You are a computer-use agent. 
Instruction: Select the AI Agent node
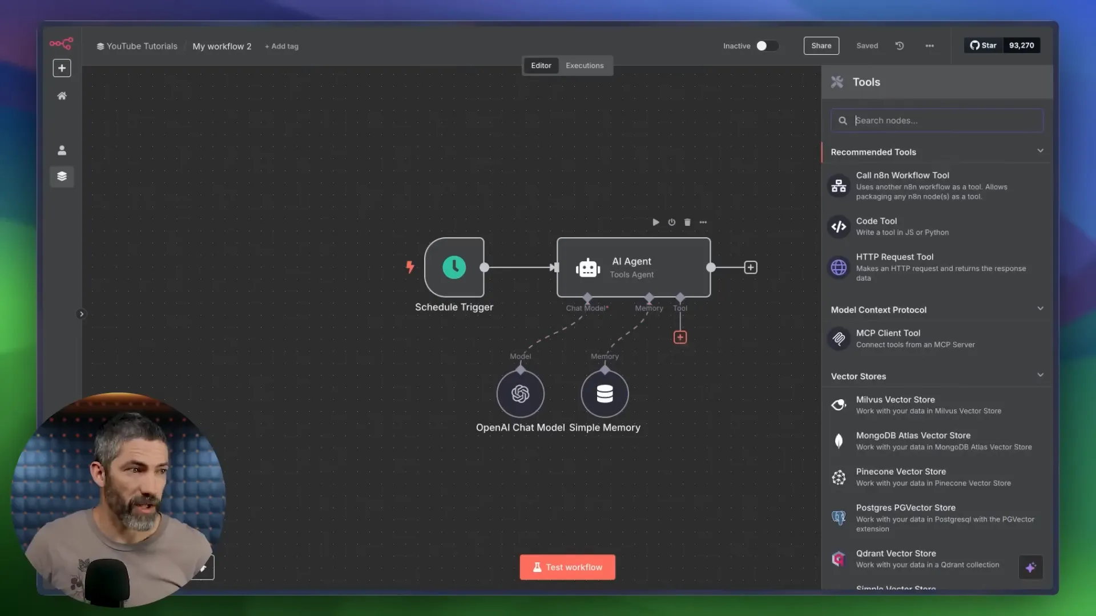[634, 268]
